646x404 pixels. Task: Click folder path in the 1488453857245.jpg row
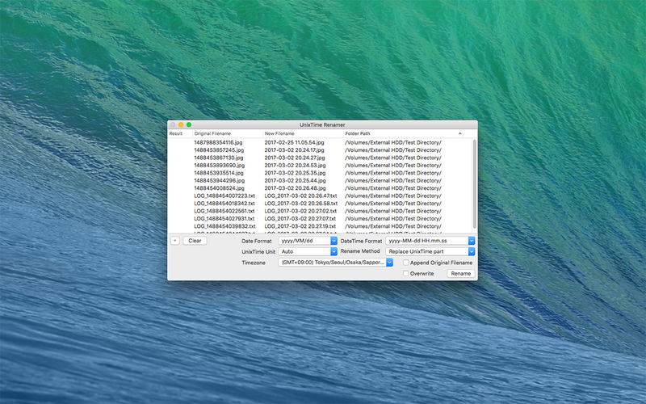pos(393,150)
